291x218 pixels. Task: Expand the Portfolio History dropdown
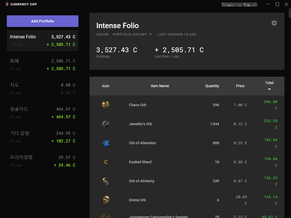pyautogui.click(x=132, y=34)
